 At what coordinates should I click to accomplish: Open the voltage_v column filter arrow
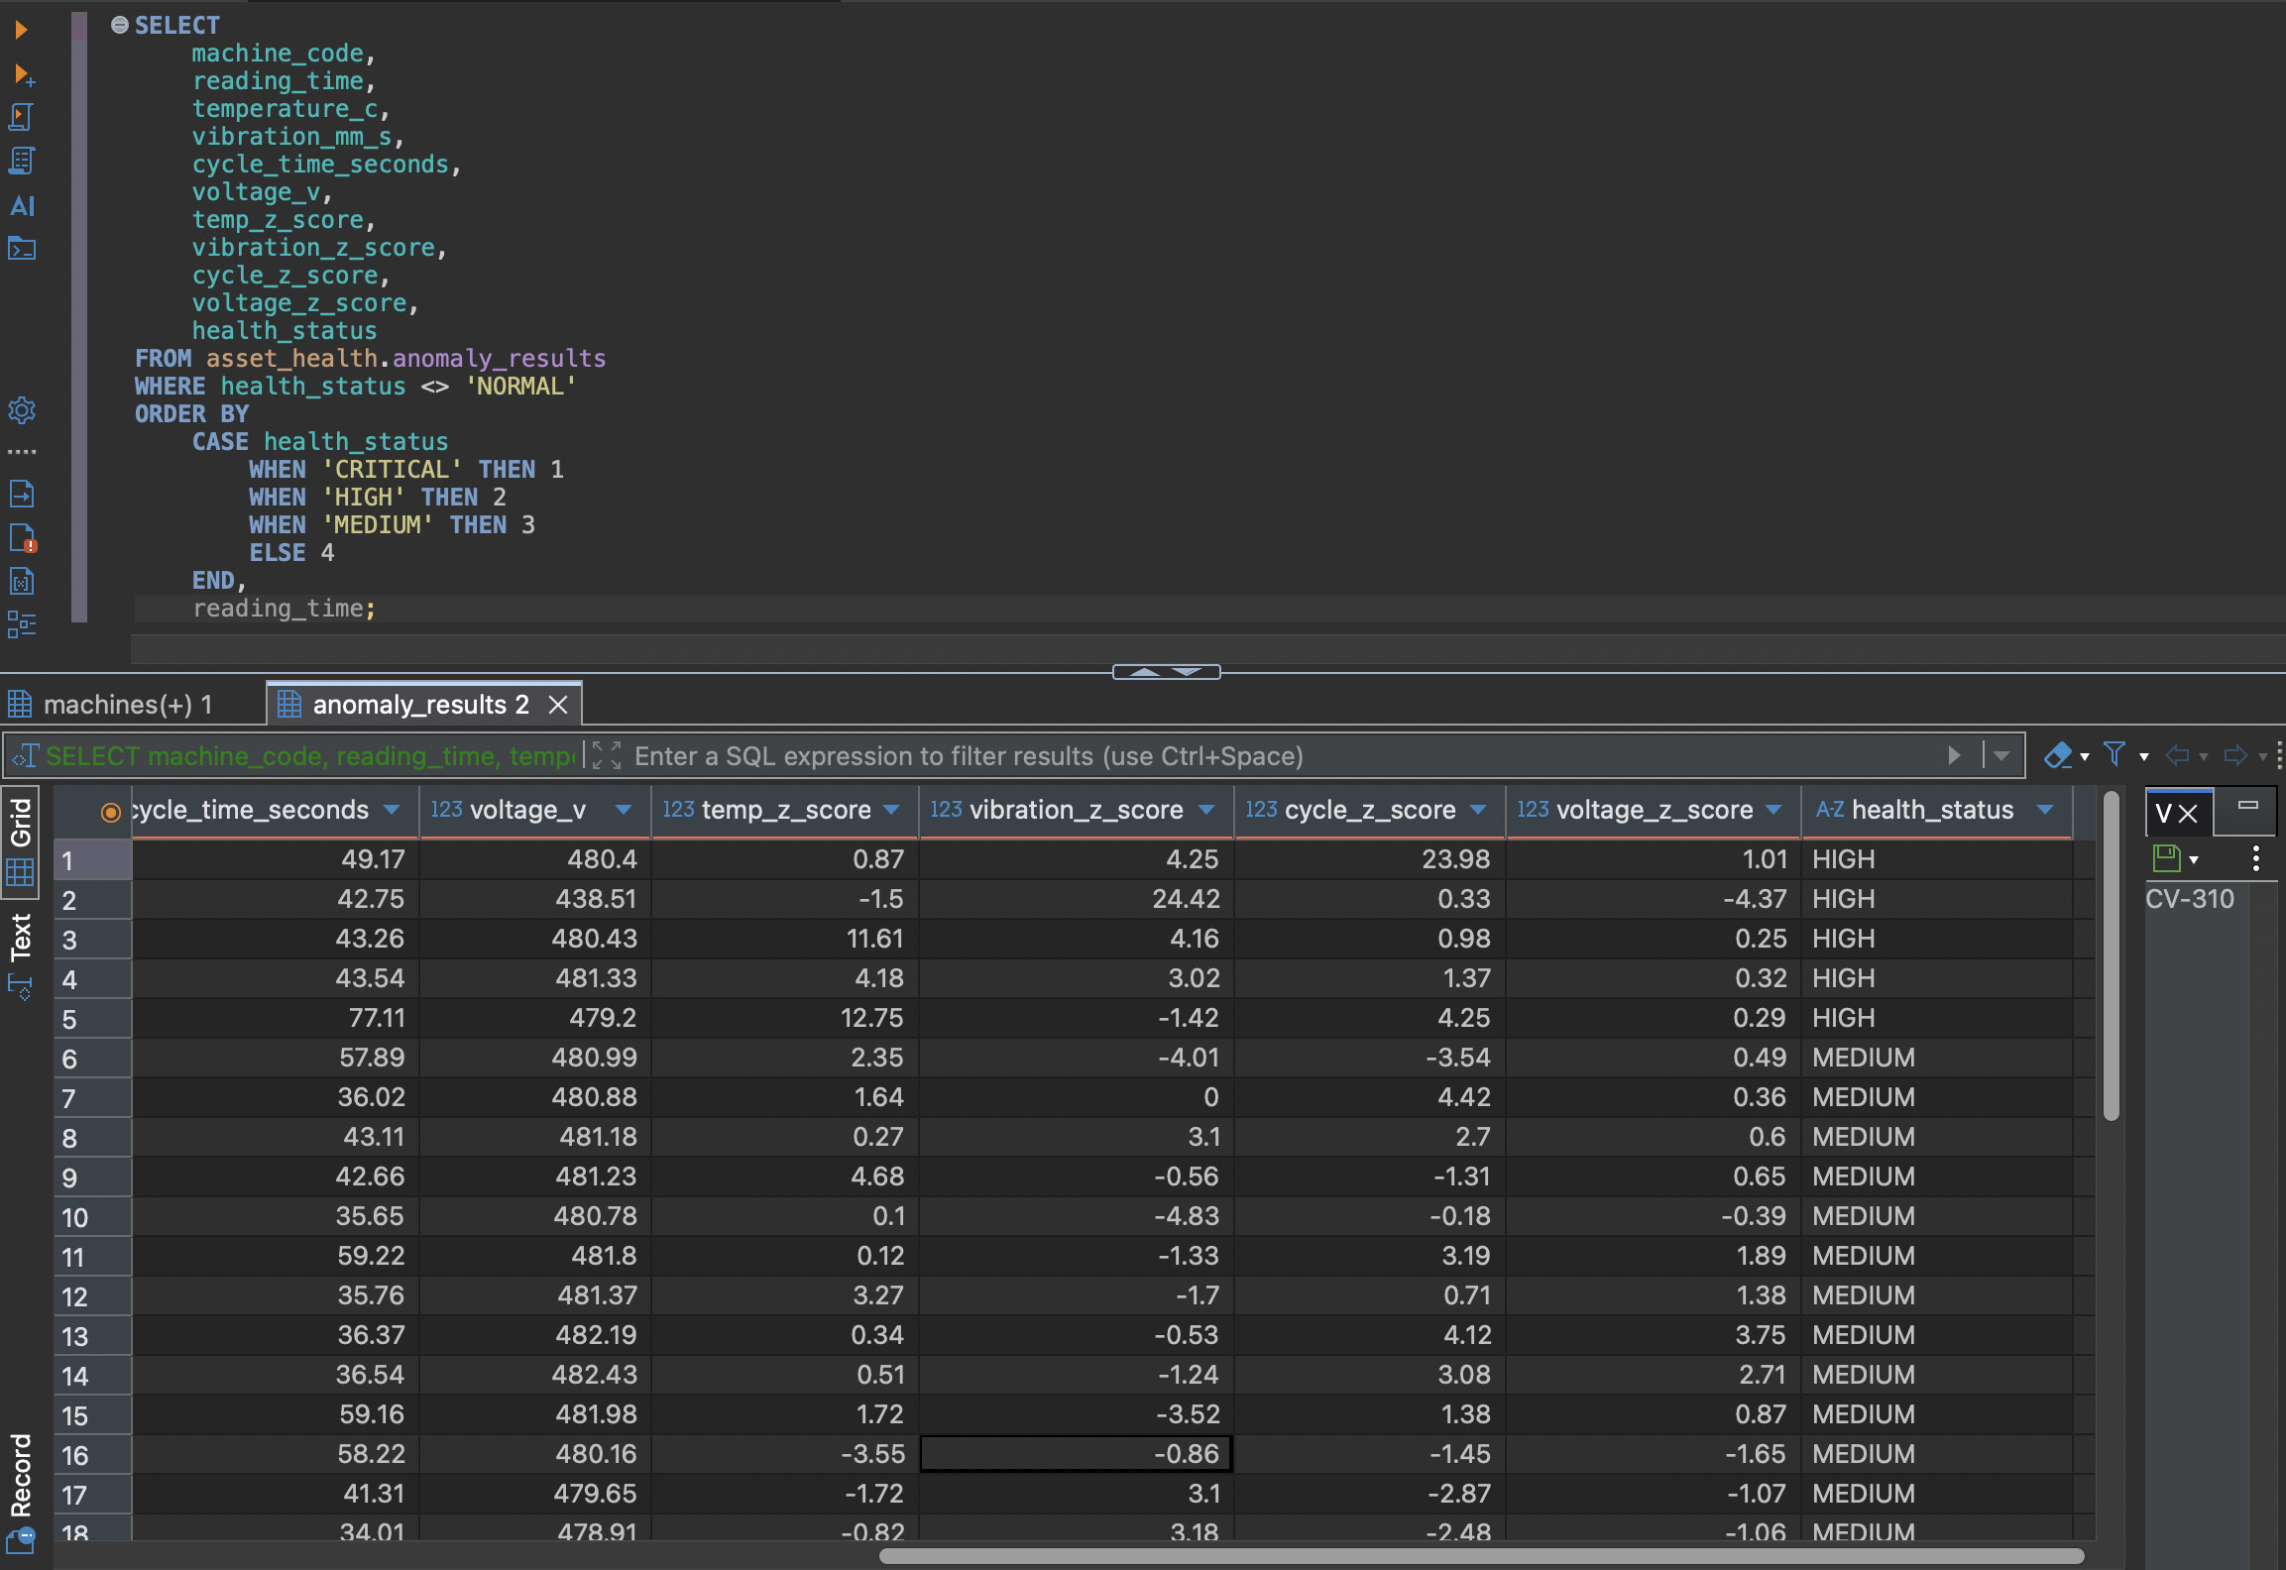pos(623,810)
